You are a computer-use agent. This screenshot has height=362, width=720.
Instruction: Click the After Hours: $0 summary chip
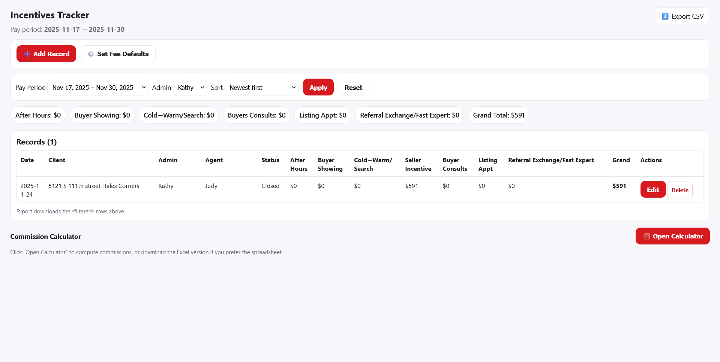[x=38, y=115]
